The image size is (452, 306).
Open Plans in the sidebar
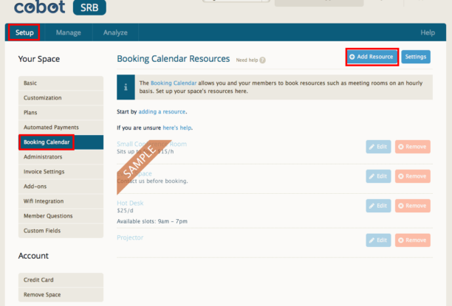tap(61, 113)
